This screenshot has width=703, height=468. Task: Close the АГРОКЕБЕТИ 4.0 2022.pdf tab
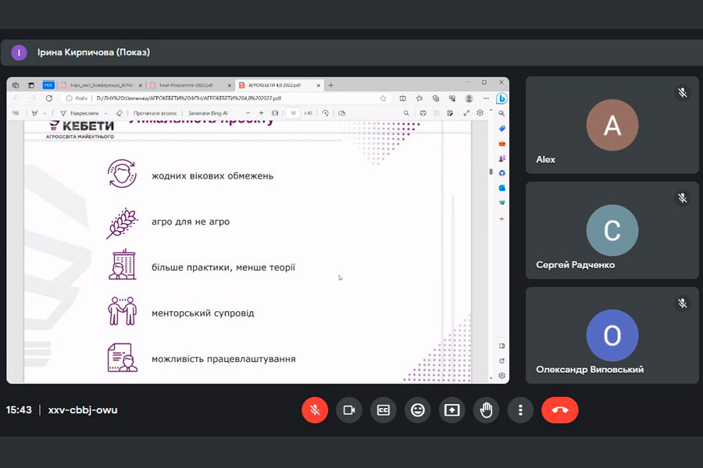[x=319, y=85]
